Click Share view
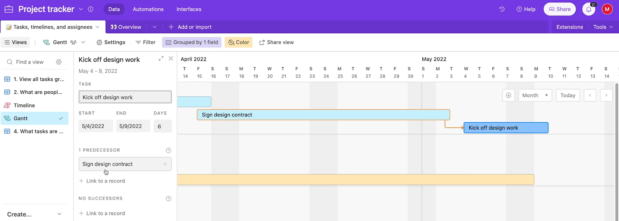Image resolution: width=619 pixels, height=221 pixels. point(277,42)
